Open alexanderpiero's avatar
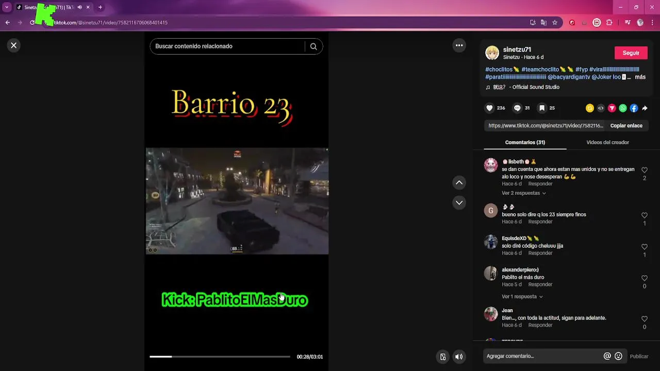The height and width of the screenshot is (371, 660). (491, 273)
